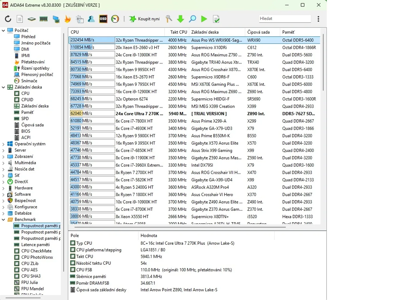Open the Report document icon in toolbar
Image resolution: width=403 pixels, height=300 pixels.
pyautogui.click(x=20, y=19)
